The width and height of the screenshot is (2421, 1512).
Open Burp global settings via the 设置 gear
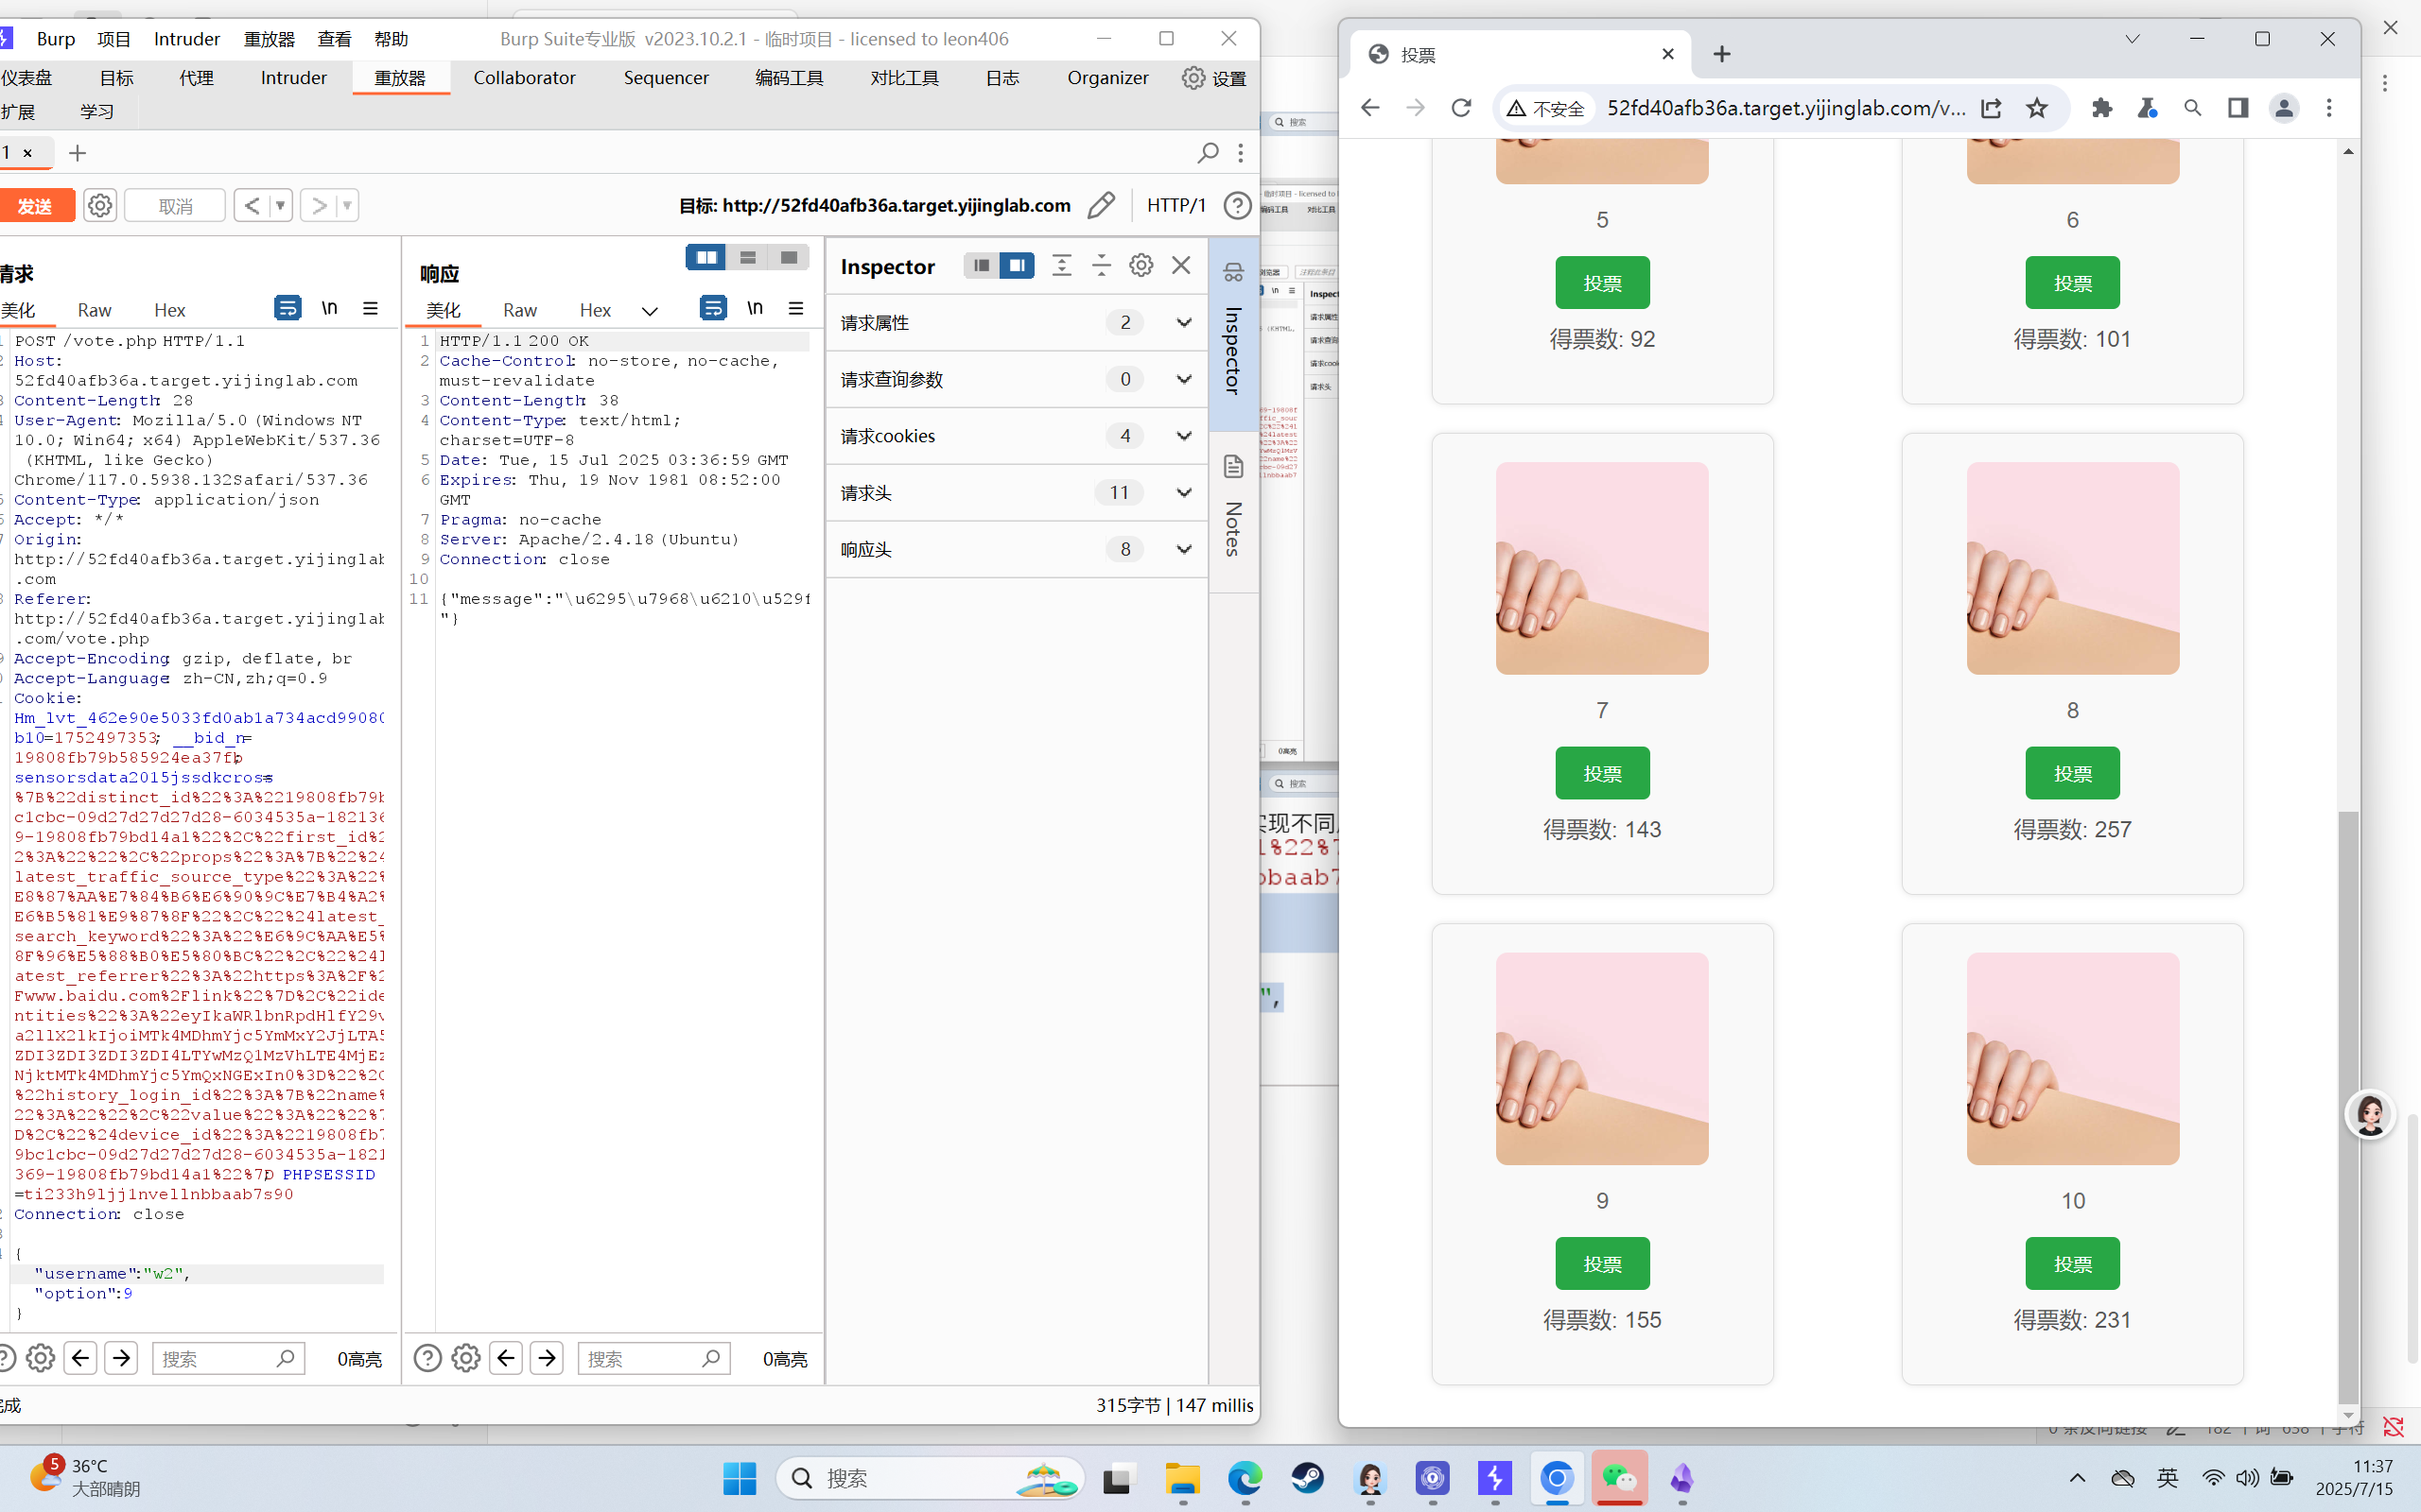point(1193,78)
